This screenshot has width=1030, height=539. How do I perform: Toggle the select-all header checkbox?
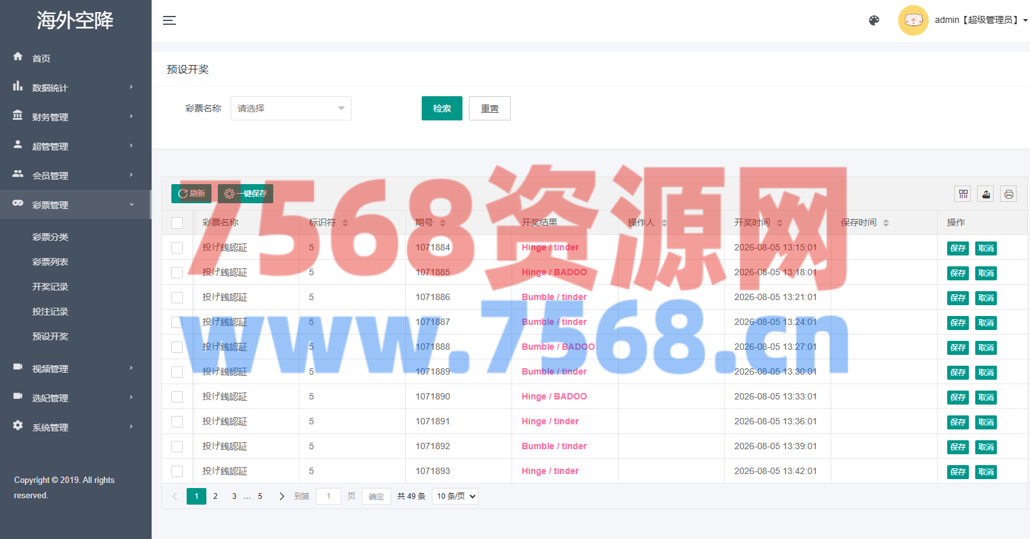click(177, 223)
